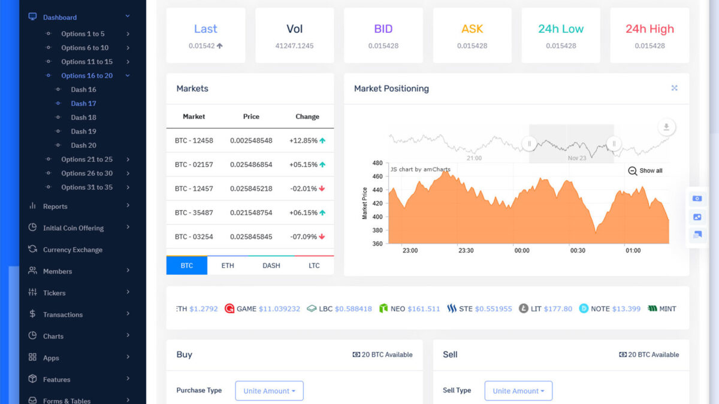Click the Transactions dollar icon
This screenshot has height=404, width=719.
[x=31, y=314]
